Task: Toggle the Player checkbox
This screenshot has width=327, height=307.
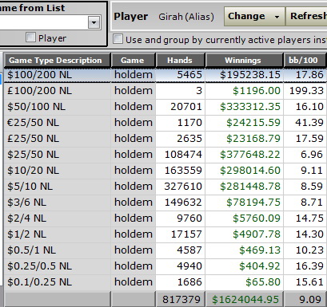Action: click(30, 37)
